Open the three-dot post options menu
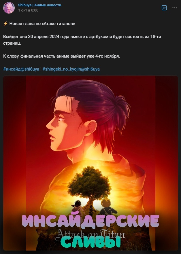The image size is (181, 254). point(174,8)
